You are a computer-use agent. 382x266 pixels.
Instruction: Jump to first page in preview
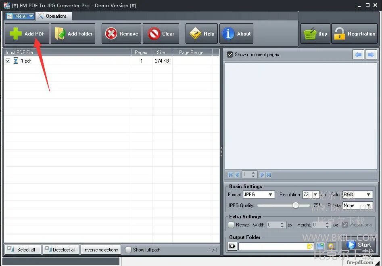coord(230,174)
